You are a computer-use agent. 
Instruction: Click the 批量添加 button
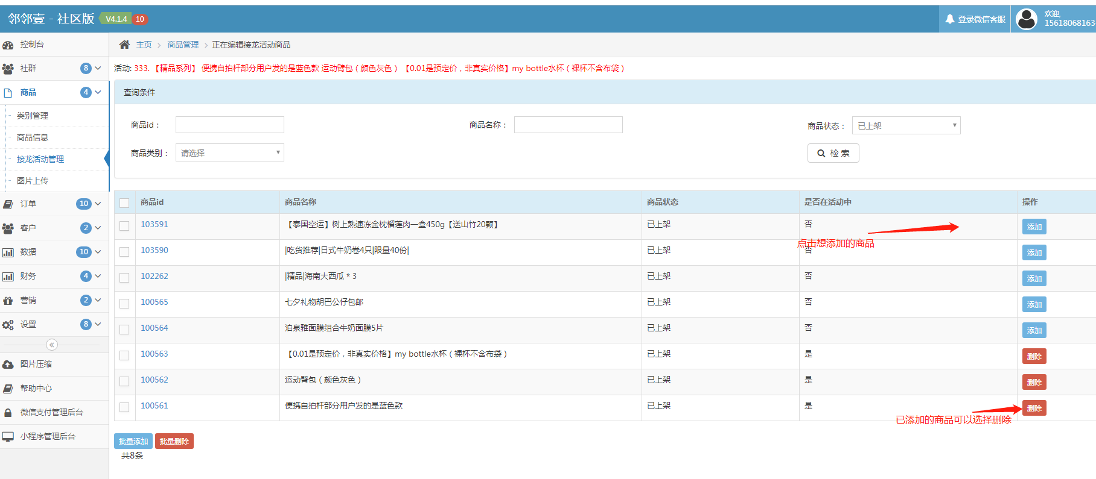(x=133, y=441)
